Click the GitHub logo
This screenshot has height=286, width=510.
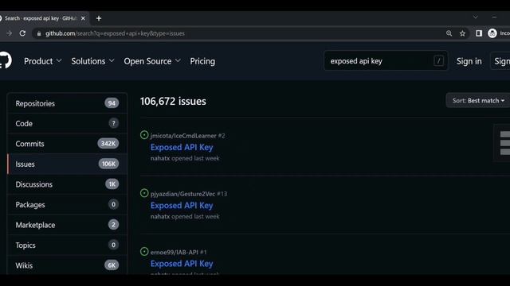pos(6,60)
